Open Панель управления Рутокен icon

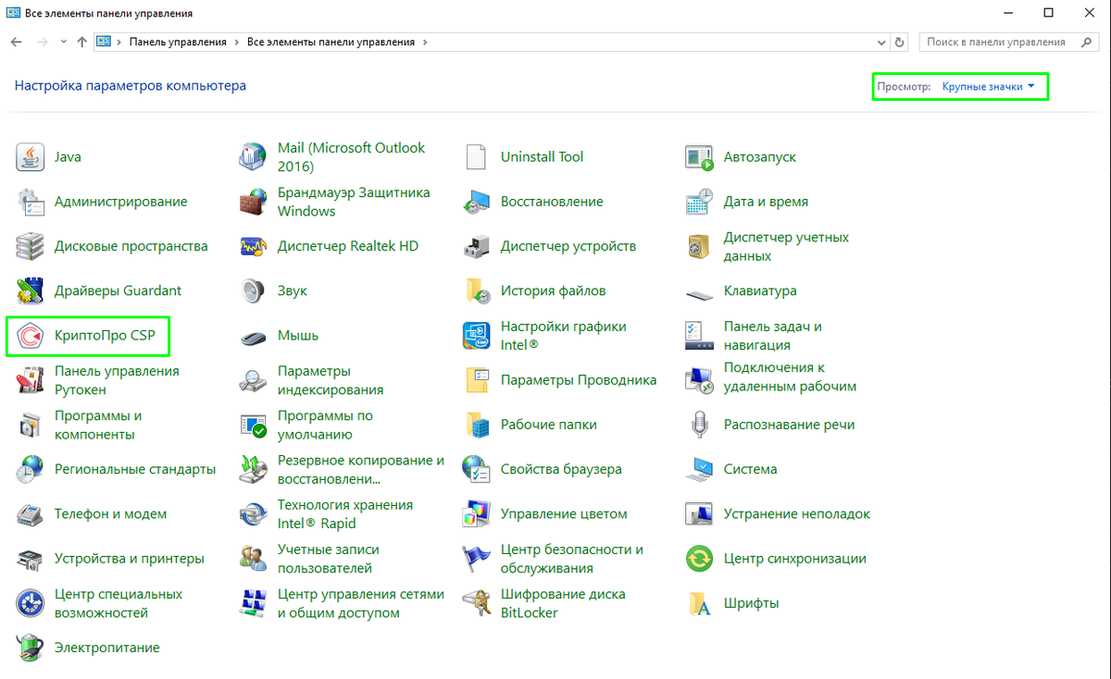31,380
